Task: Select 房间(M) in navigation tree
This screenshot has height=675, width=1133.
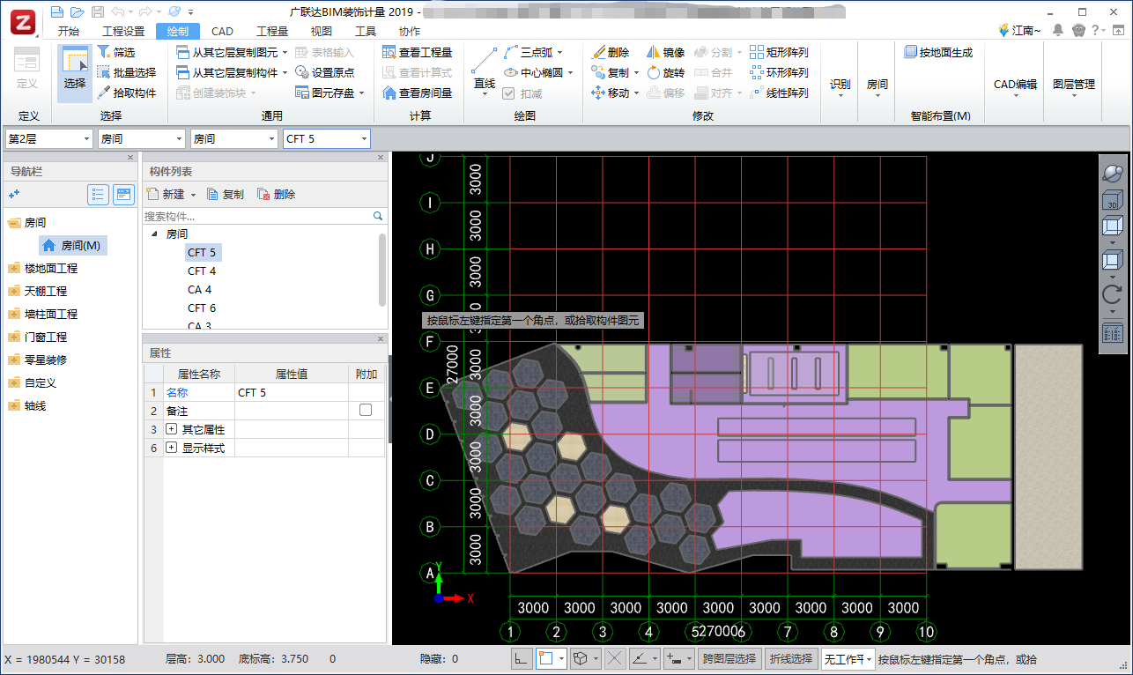Action: click(73, 246)
